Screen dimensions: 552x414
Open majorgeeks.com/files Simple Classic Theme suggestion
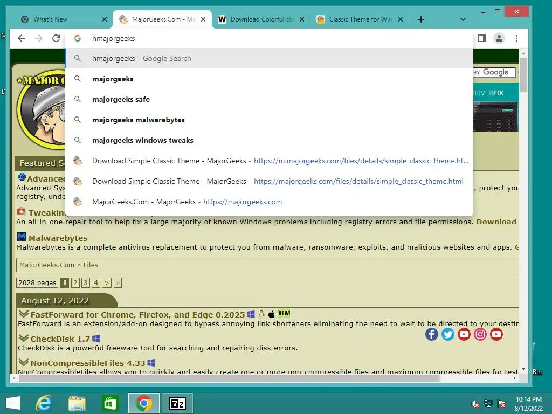point(269,181)
